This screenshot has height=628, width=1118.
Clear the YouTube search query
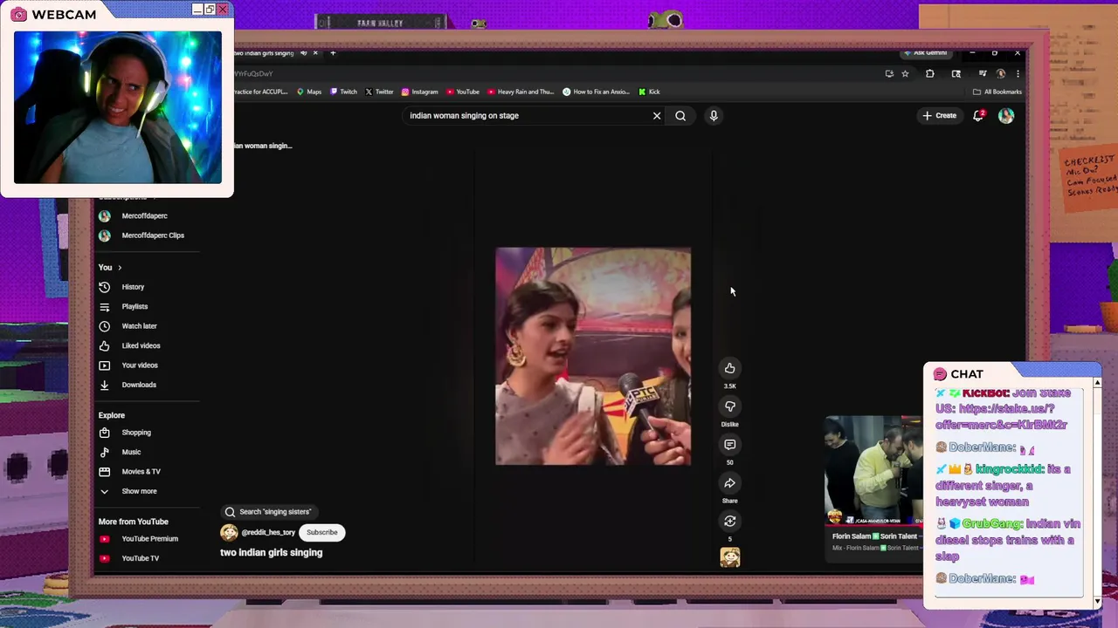coord(657,115)
